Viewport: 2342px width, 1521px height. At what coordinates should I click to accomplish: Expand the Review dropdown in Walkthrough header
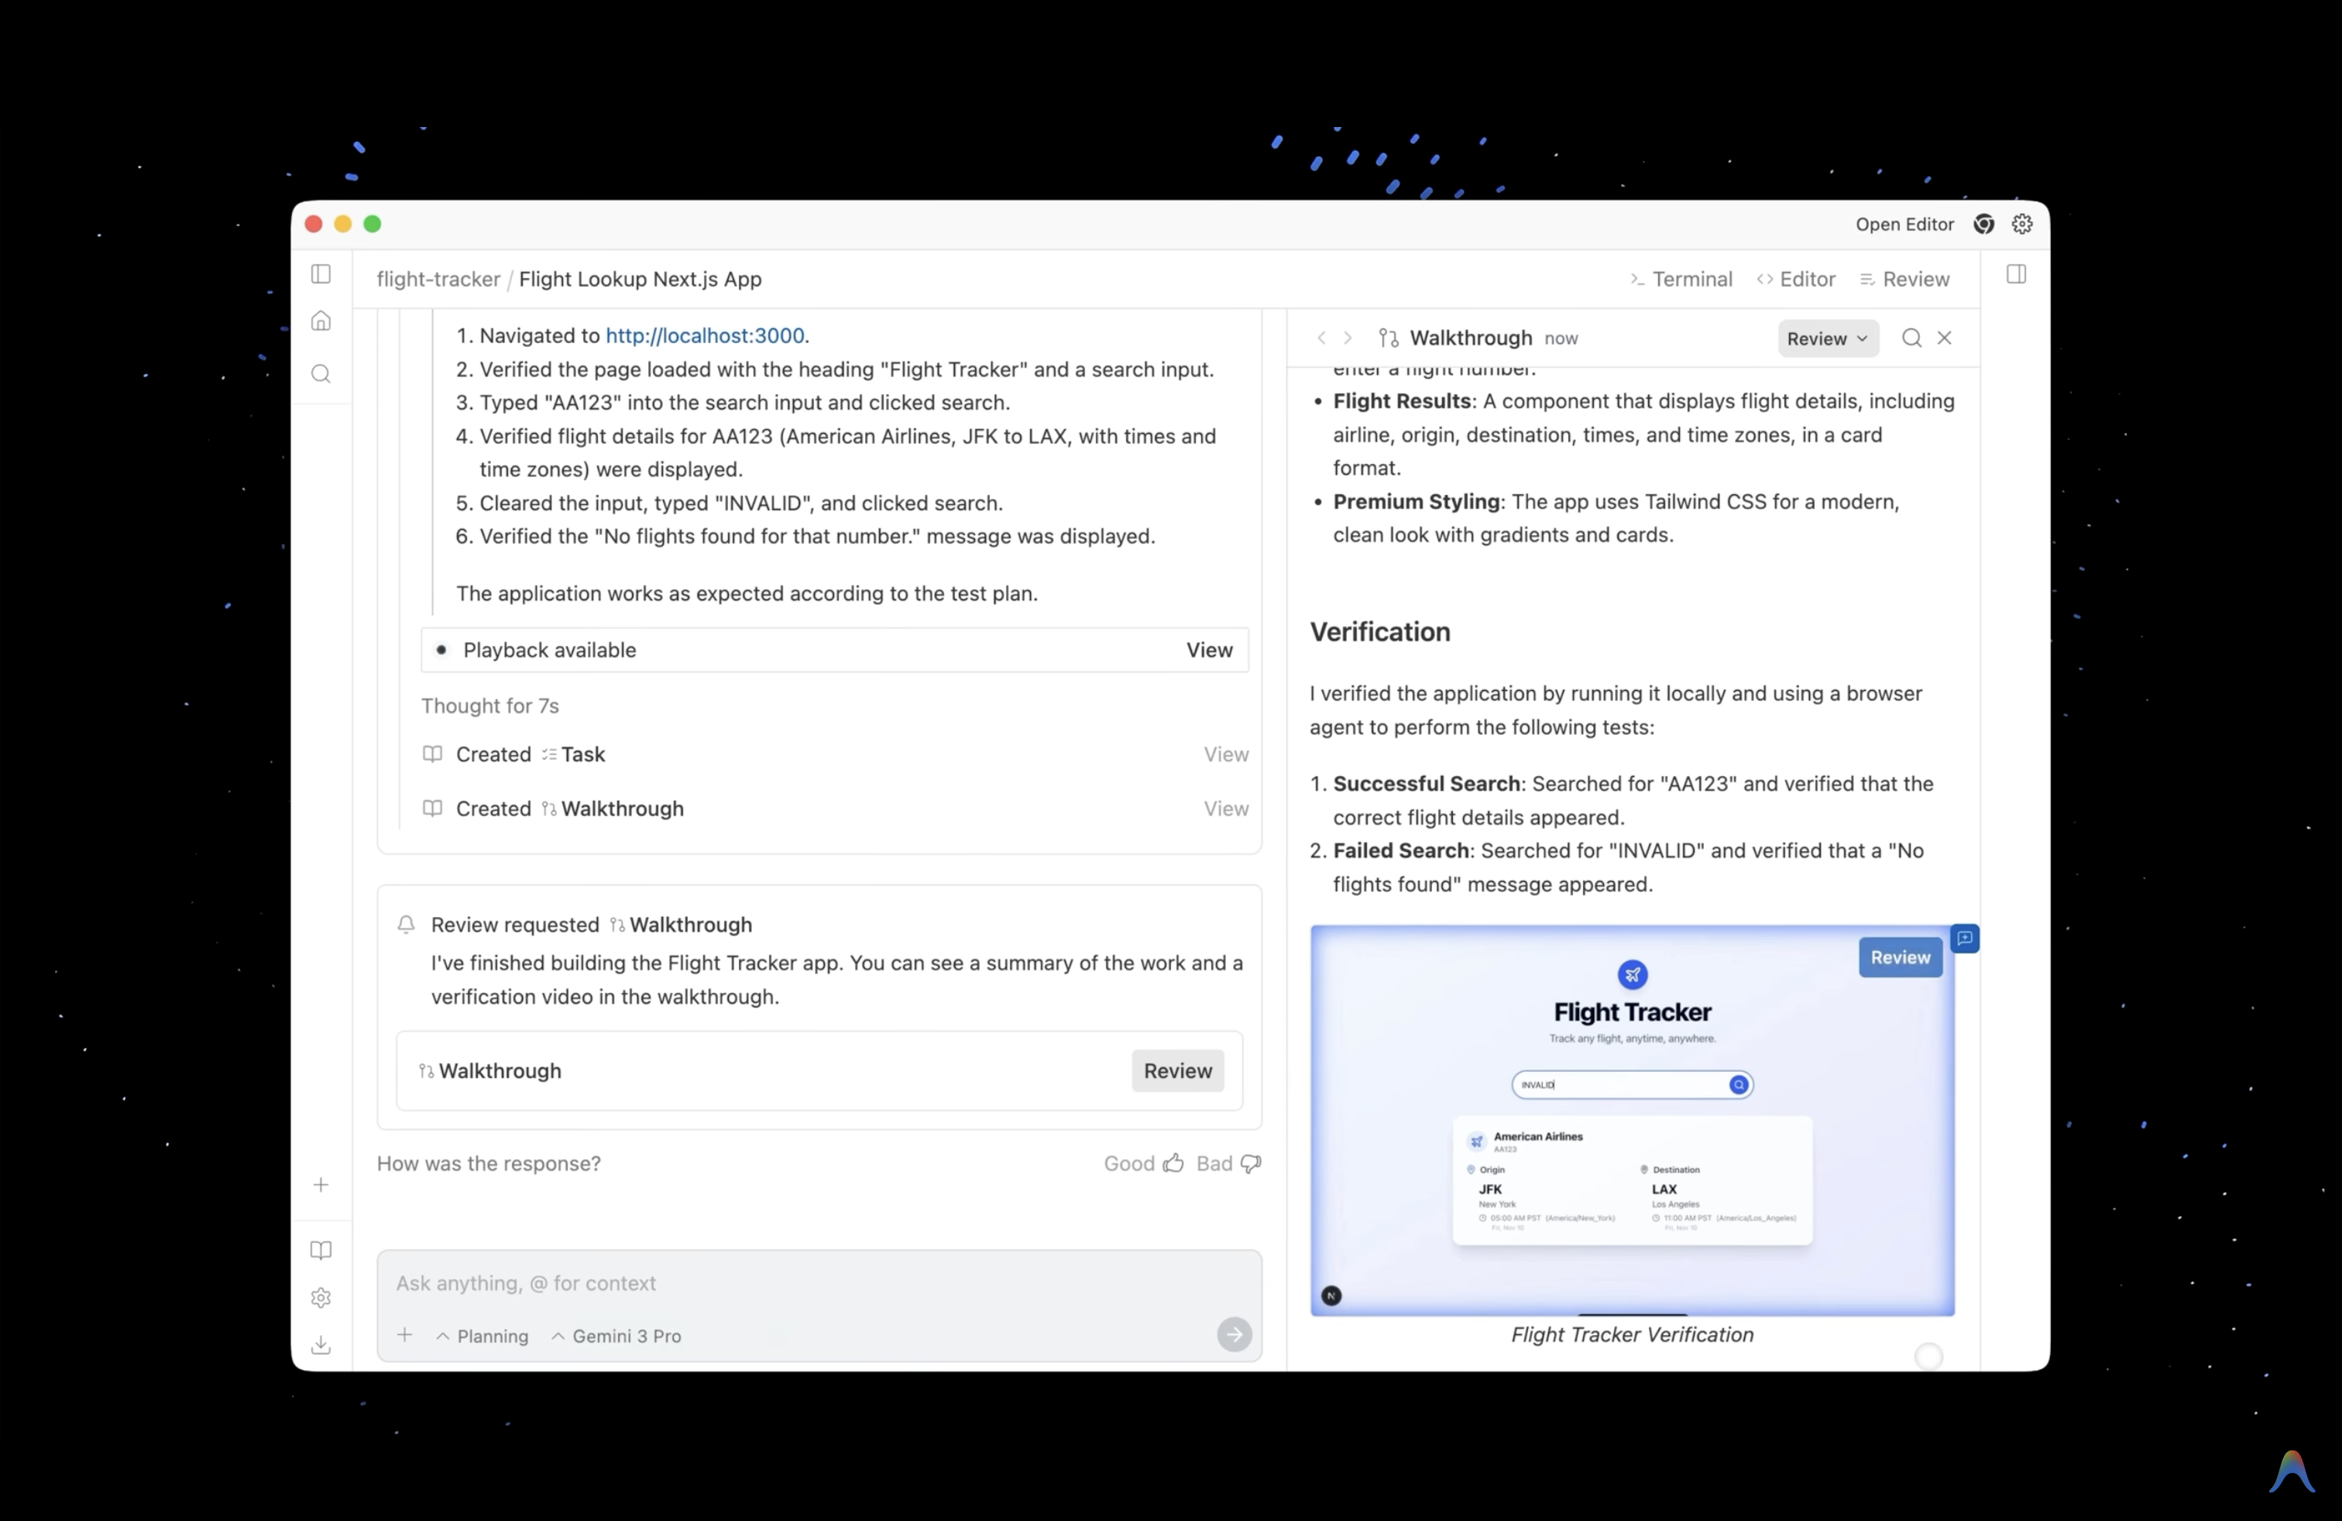[x=1827, y=338]
